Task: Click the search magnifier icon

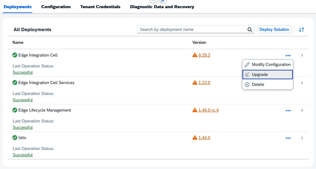Action: coord(250,30)
